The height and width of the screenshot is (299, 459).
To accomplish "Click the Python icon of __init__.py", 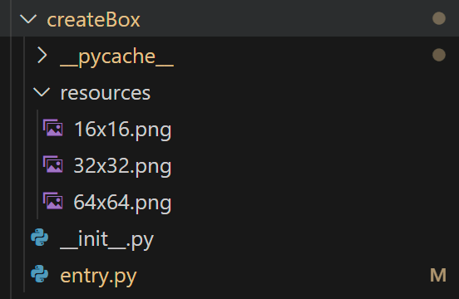I will pyautogui.click(x=40, y=238).
